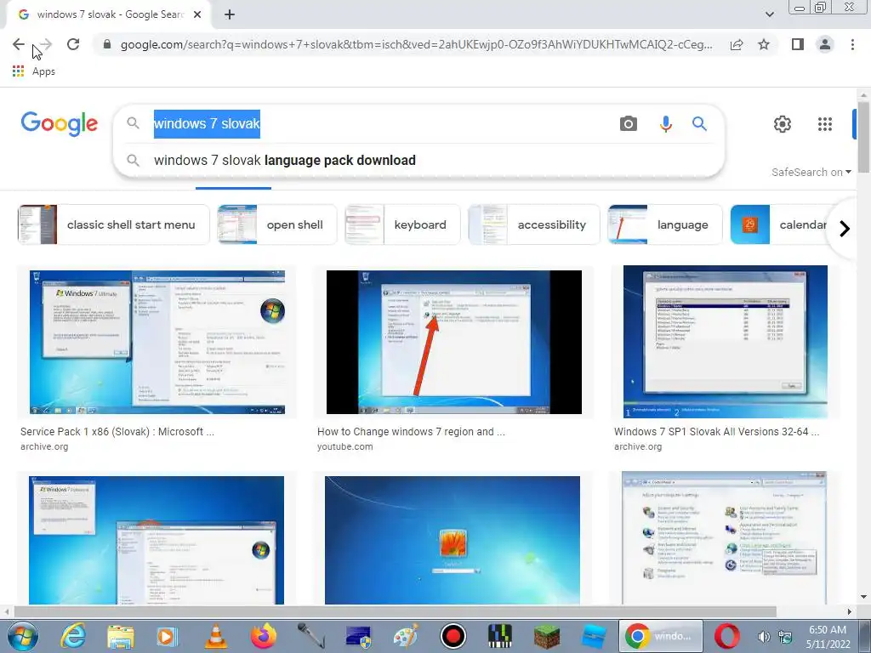Open the Chrome profile avatar
The image size is (871, 653).
[x=825, y=44]
